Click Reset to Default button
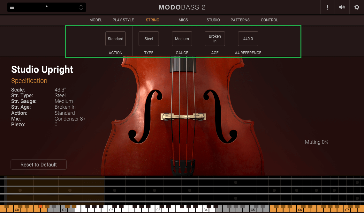Image resolution: width=364 pixels, height=213 pixels. pyautogui.click(x=39, y=165)
